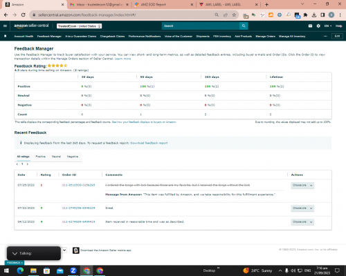This screenshot has height=276, width=346.
Task: Open Mail app from taskbar
Action: [x=60, y=270]
